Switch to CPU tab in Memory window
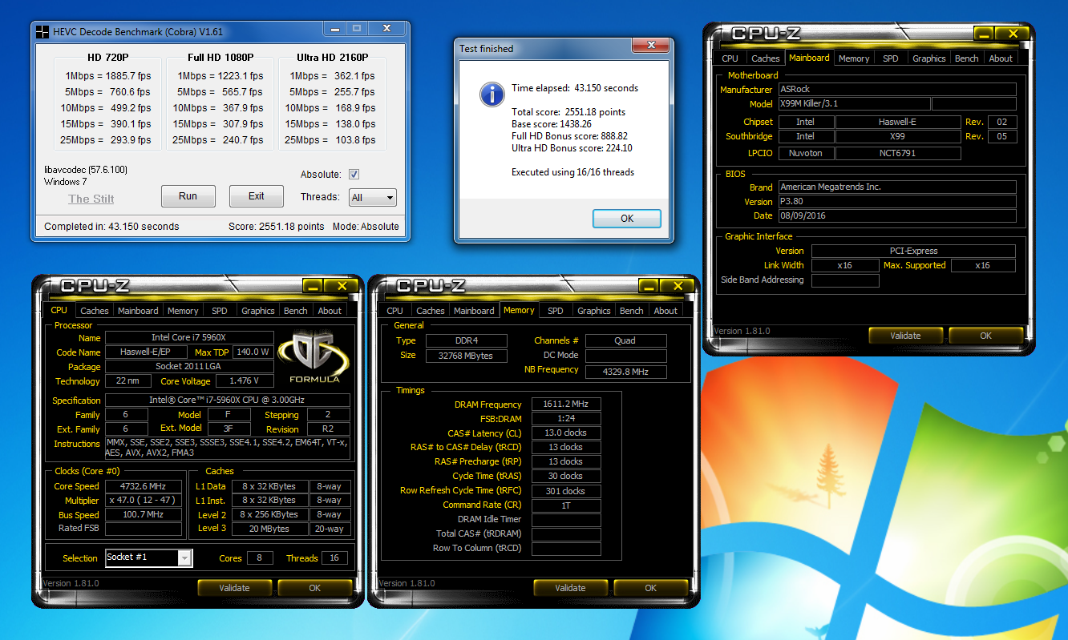 pyautogui.click(x=395, y=311)
